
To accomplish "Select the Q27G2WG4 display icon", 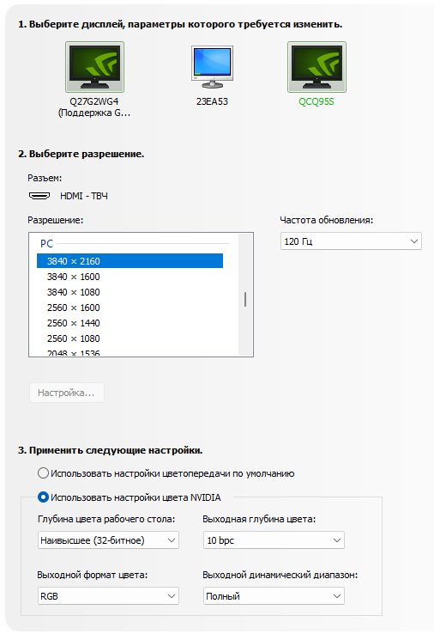I will pos(94,67).
